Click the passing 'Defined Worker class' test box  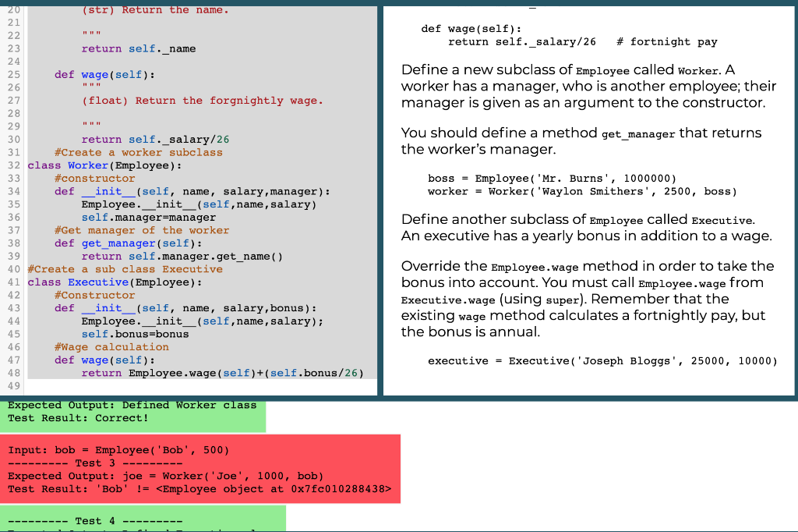click(x=132, y=412)
